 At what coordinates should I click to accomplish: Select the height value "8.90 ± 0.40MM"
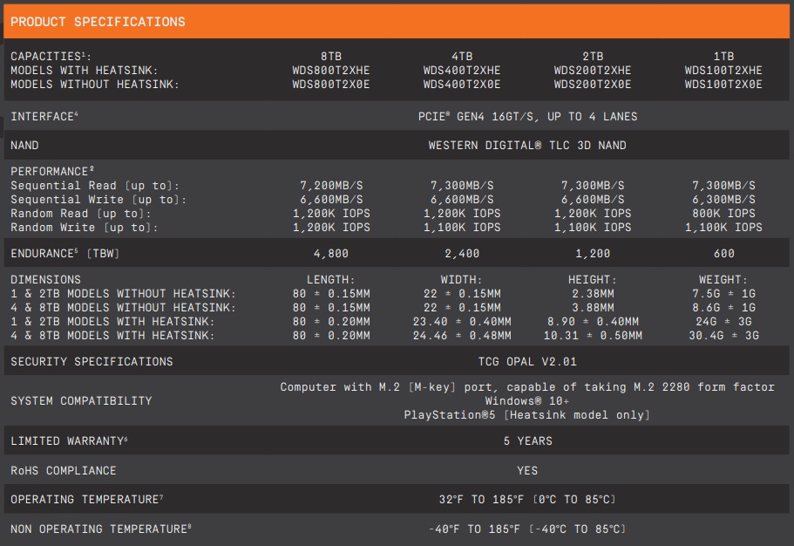pyautogui.click(x=593, y=322)
